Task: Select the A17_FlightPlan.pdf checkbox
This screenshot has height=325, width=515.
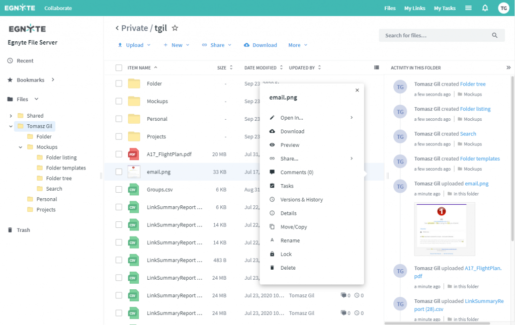Action: [119, 154]
